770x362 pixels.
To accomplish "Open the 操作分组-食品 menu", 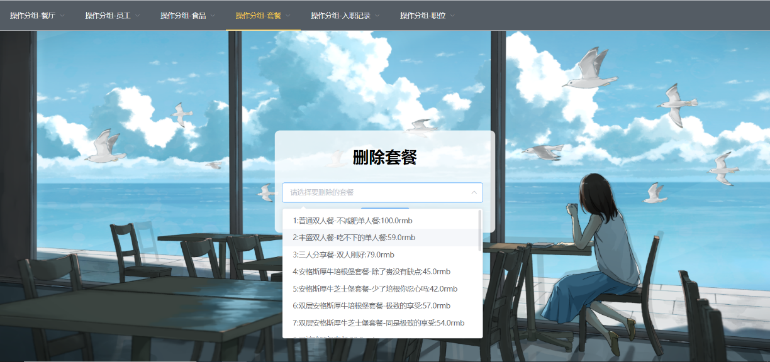I will click(x=187, y=16).
